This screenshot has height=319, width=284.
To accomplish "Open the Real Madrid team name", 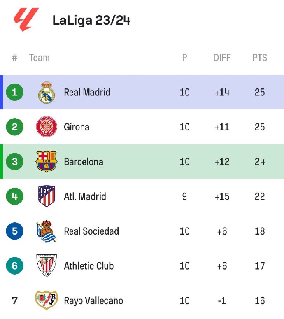I will [x=87, y=92].
